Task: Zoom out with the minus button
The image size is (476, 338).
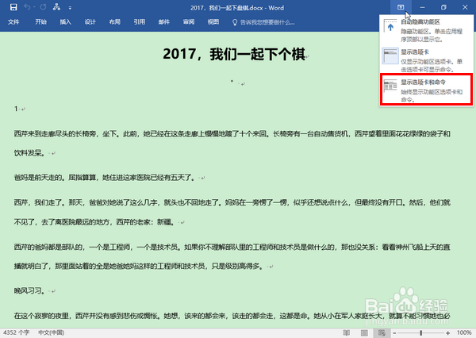Action: [x=394, y=333]
